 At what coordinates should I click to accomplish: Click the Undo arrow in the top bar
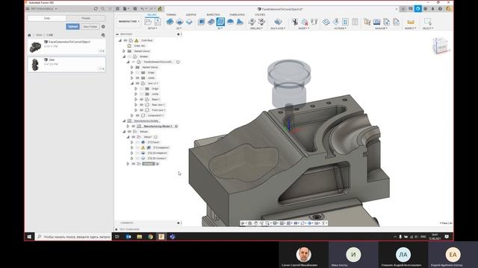(x=143, y=9)
